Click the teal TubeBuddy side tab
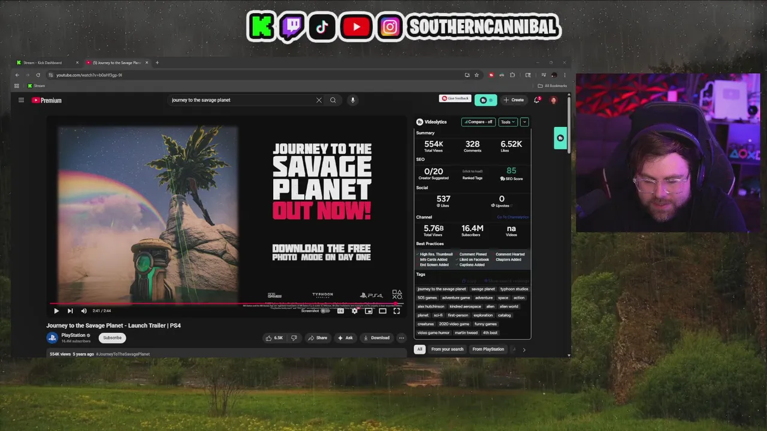Screen dimensions: 767x431 [x=560, y=138]
